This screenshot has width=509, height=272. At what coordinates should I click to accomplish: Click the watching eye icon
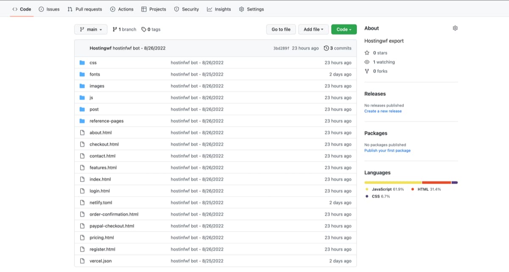tap(367, 62)
